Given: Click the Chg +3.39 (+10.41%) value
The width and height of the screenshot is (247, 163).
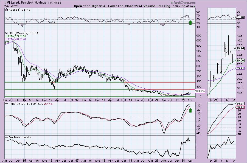Looking at the screenshot, I should pyautogui.click(x=178, y=6).
